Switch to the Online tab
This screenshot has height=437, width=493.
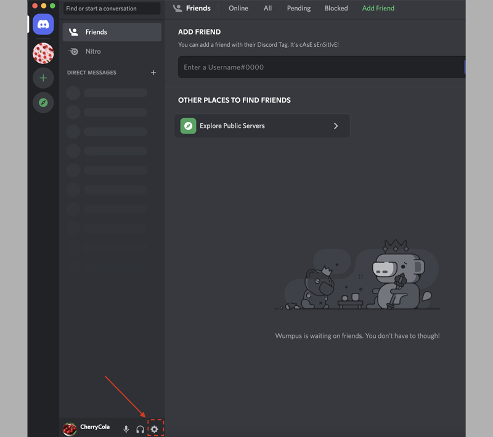(x=238, y=9)
